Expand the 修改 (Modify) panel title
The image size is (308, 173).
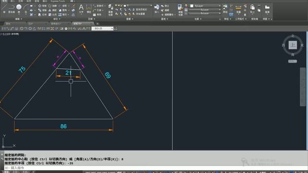coord(57,19)
